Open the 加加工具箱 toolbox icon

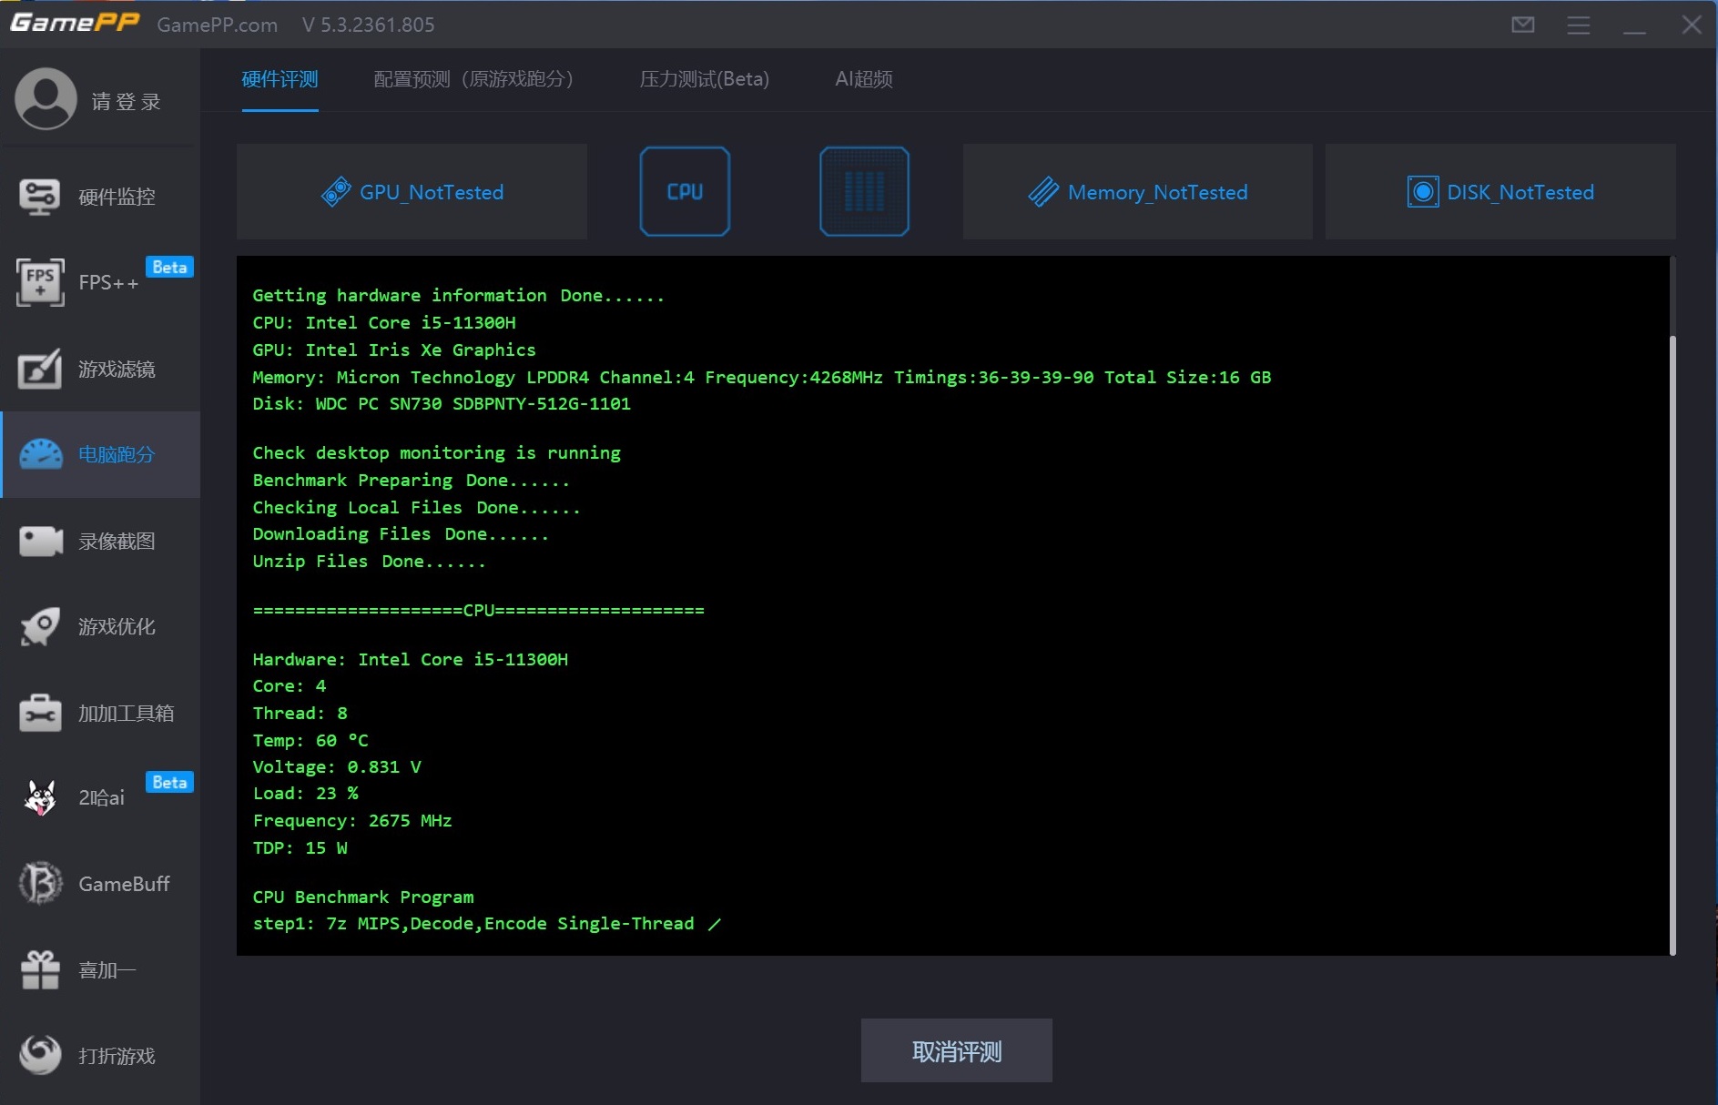coord(40,713)
